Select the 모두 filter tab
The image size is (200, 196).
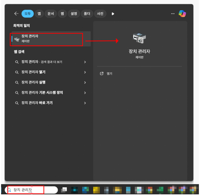28,14
